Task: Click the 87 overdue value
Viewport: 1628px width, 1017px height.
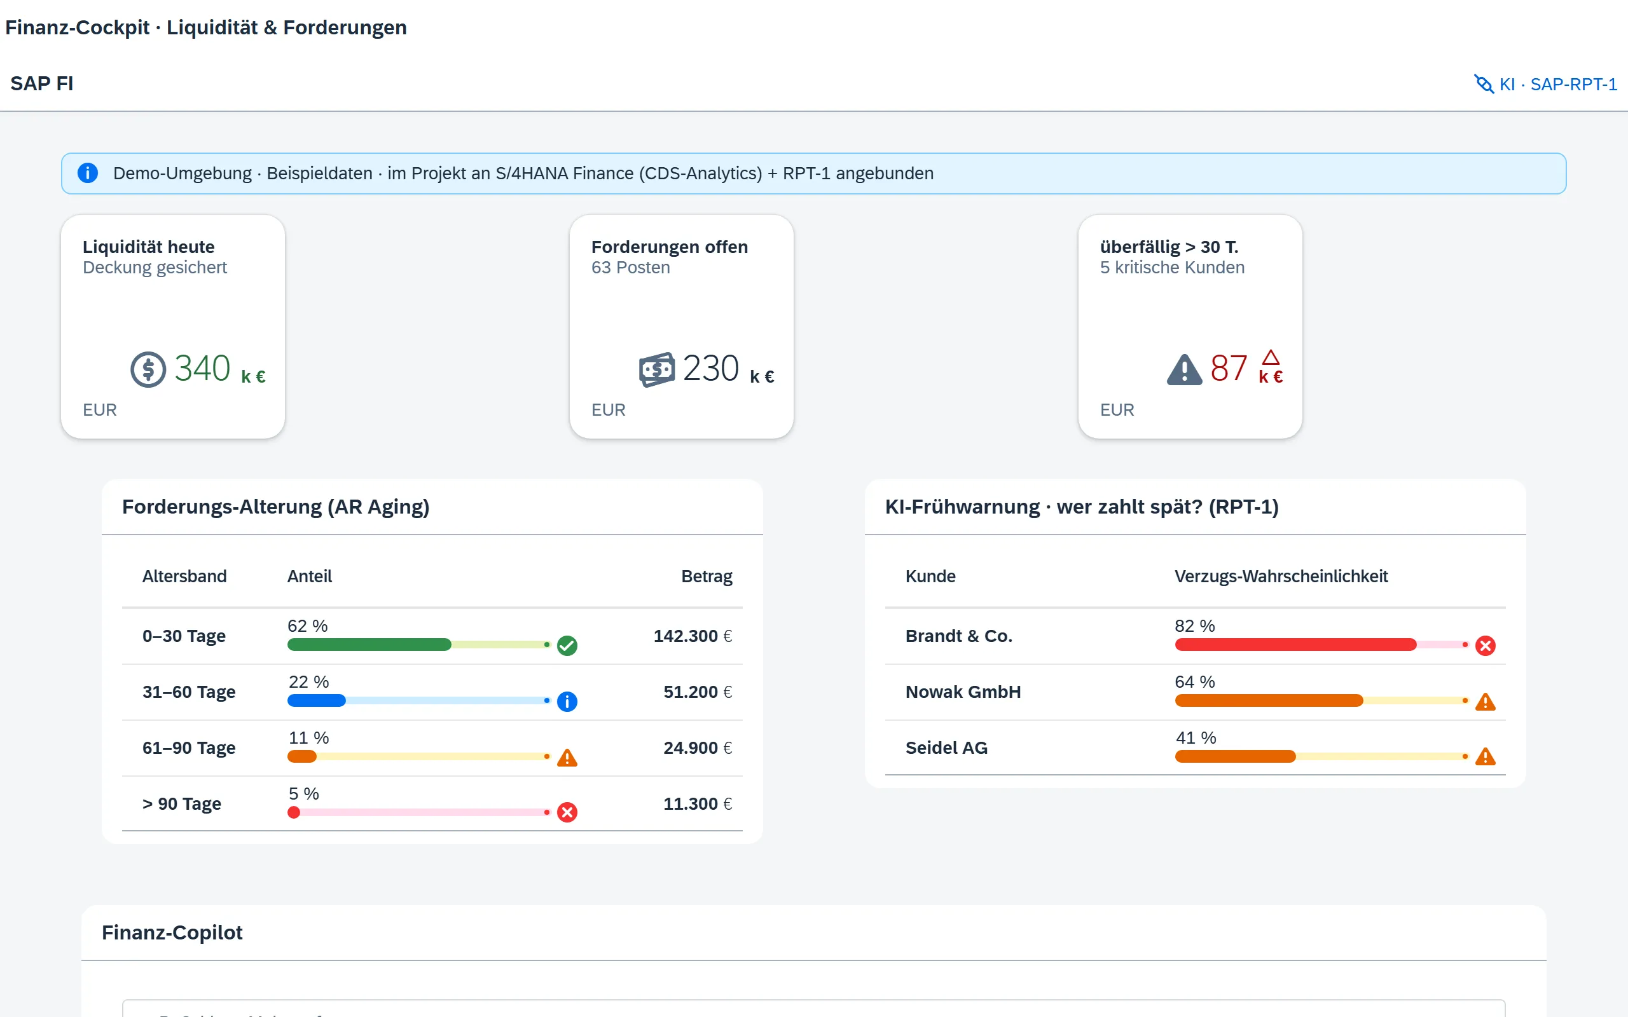Action: 1229,369
